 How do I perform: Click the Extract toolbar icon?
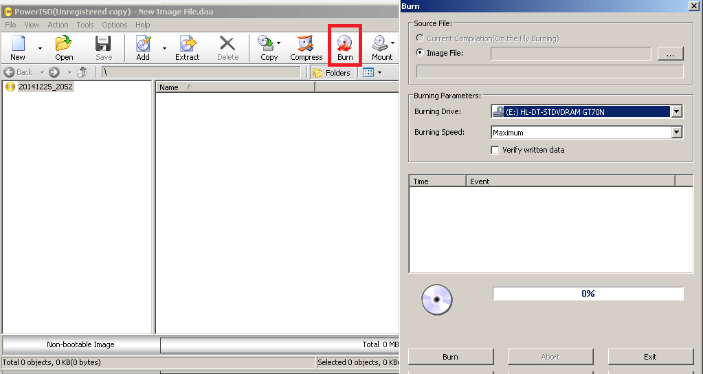tap(188, 44)
